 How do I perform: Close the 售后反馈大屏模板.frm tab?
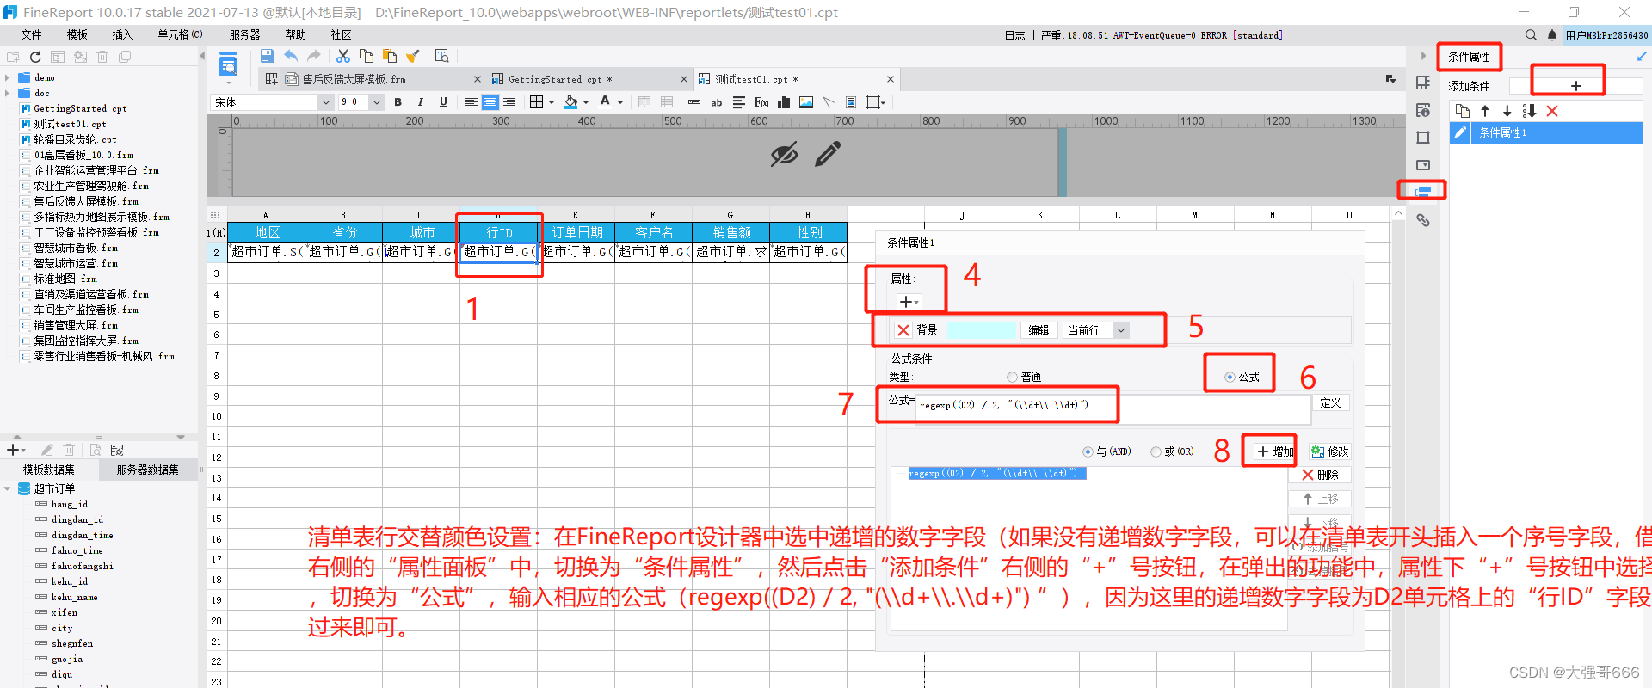[x=478, y=79]
